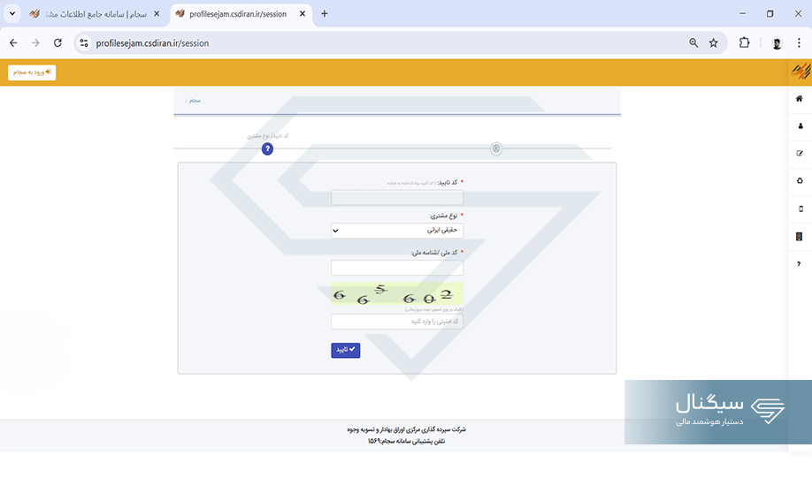
Task: Click the edit pencil sidebar icon
Action: pyautogui.click(x=800, y=154)
